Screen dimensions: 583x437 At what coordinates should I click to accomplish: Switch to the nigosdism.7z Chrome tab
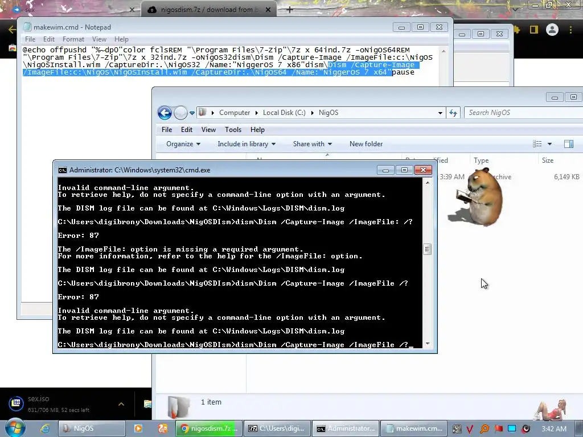click(x=208, y=10)
